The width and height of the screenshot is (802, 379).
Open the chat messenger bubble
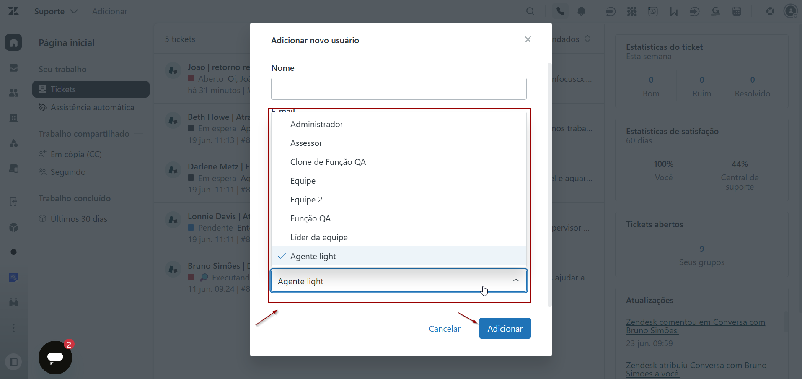(x=55, y=357)
